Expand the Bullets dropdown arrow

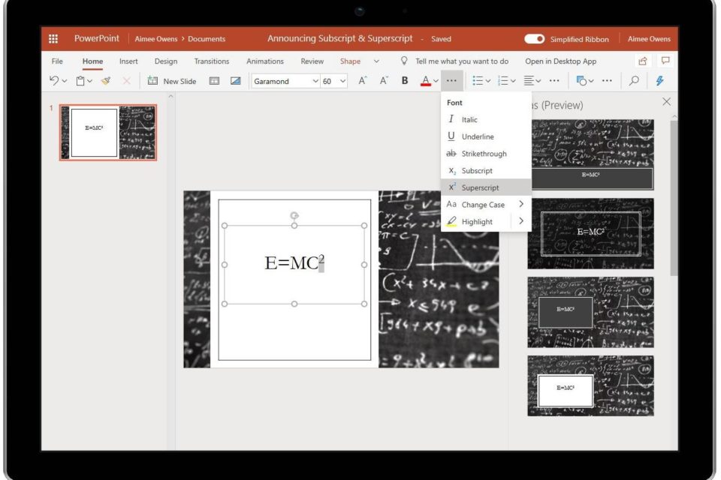[488, 81]
